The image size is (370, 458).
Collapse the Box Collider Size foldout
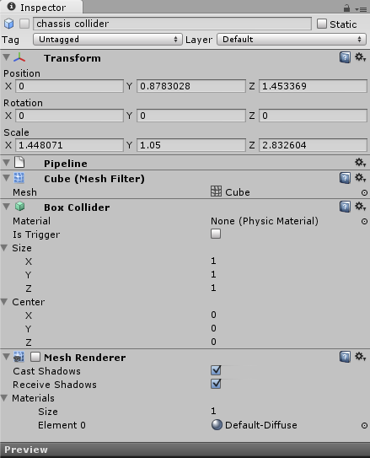(4, 248)
